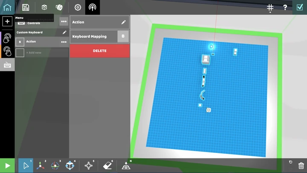Start play mode

pyautogui.click(x=7, y=166)
